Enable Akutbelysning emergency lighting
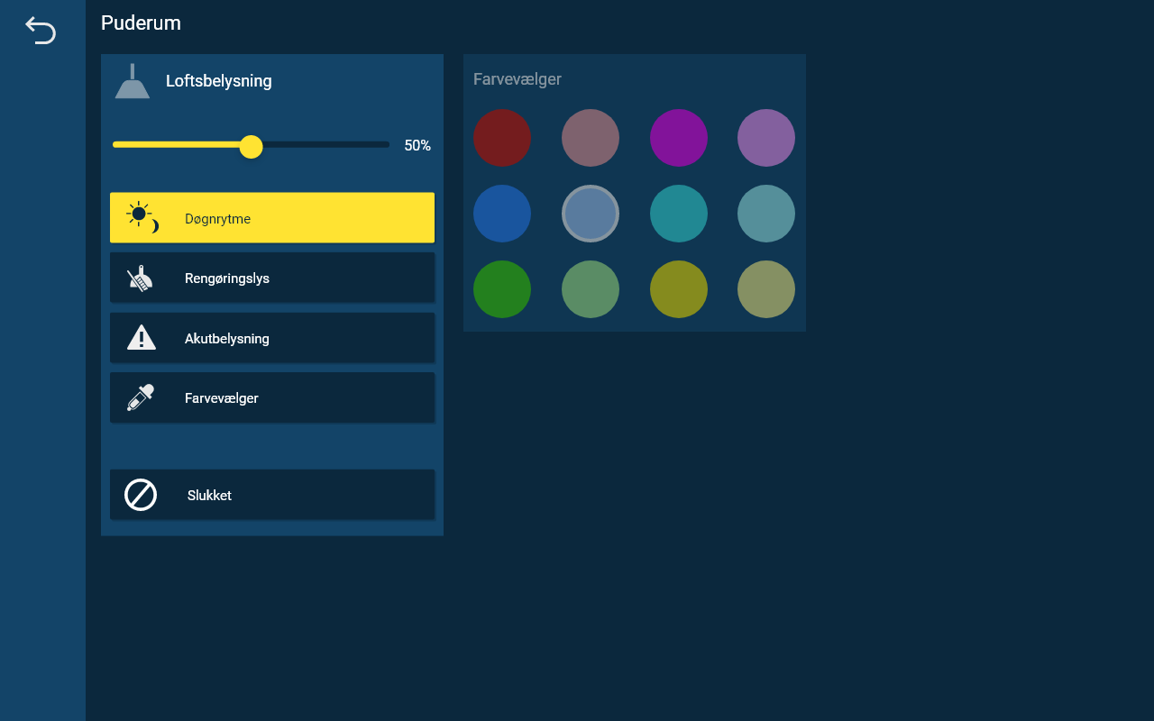 [x=271, y=338]
